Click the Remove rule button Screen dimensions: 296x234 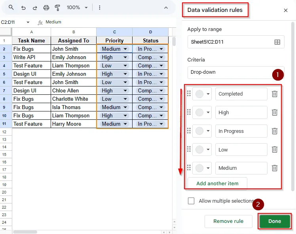point(228,221)
